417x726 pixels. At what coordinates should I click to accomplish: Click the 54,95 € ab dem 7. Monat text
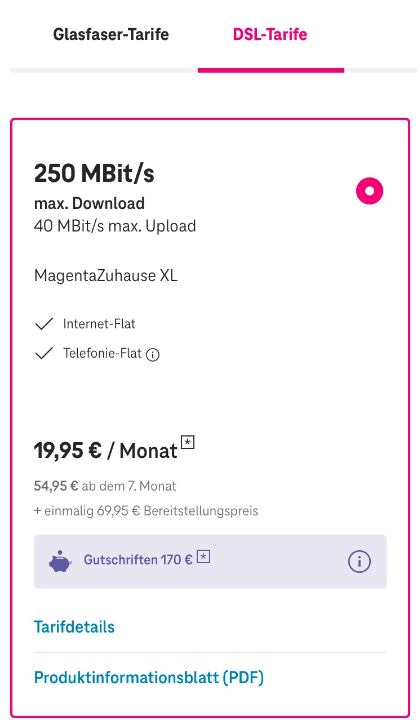(x=105, y=486)
